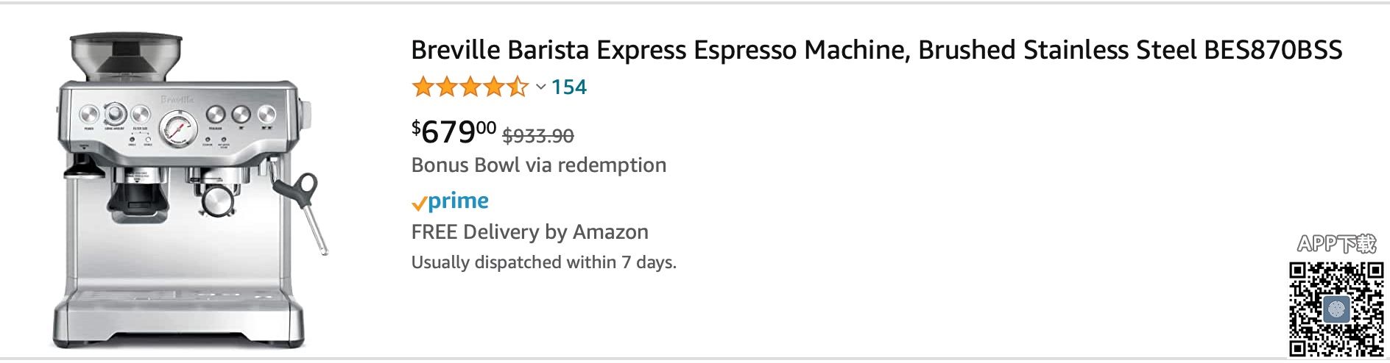The image size is (1390, 363).
Task: Click the pressure gauge on the machine image
Action: (x=177, y=129)
